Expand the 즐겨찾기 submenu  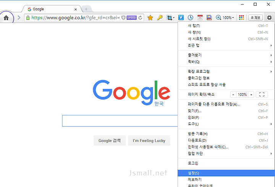point(226,55)
